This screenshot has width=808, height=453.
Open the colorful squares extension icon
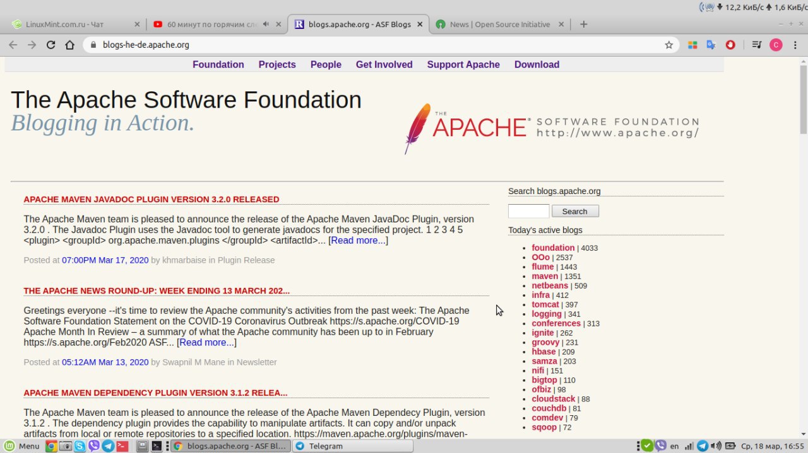tap(692, 45)
